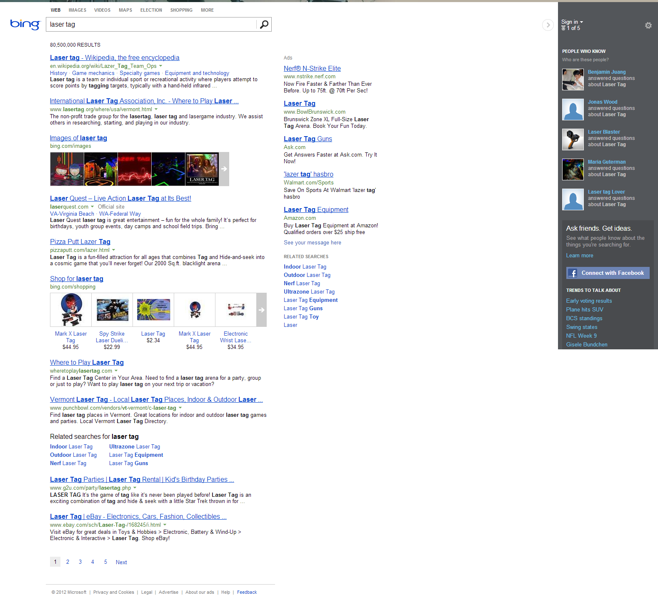Open the South Park laser tag image
658x615 pixels.
(67, 169)
